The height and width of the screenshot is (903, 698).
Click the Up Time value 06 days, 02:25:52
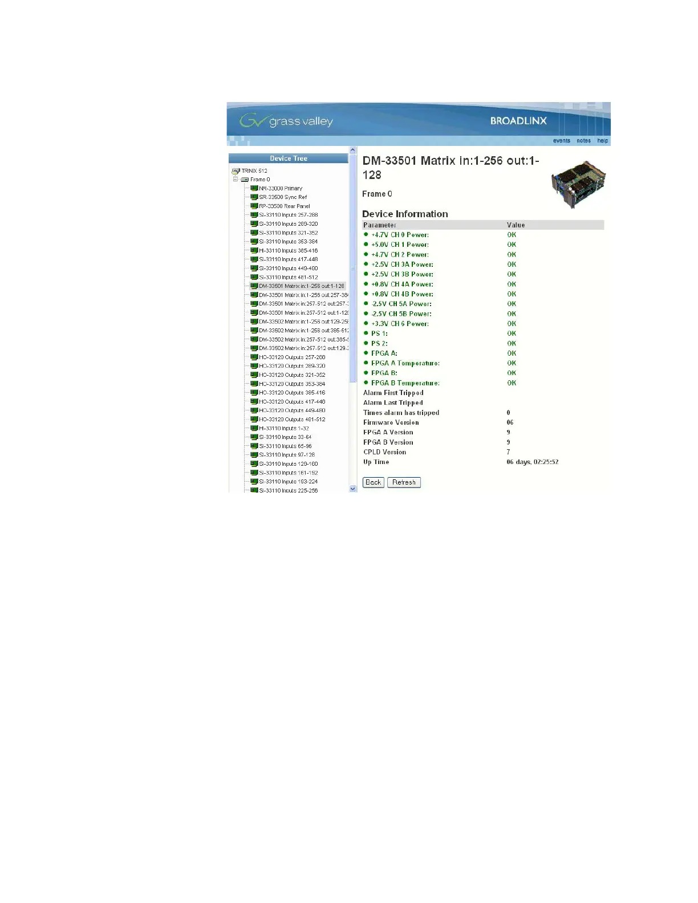(533, 462)
